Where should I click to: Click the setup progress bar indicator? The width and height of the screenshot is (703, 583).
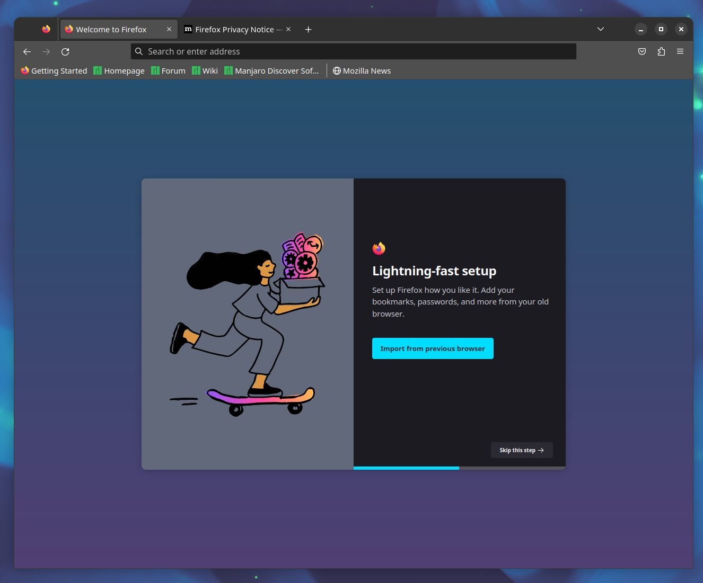(406, 468)
